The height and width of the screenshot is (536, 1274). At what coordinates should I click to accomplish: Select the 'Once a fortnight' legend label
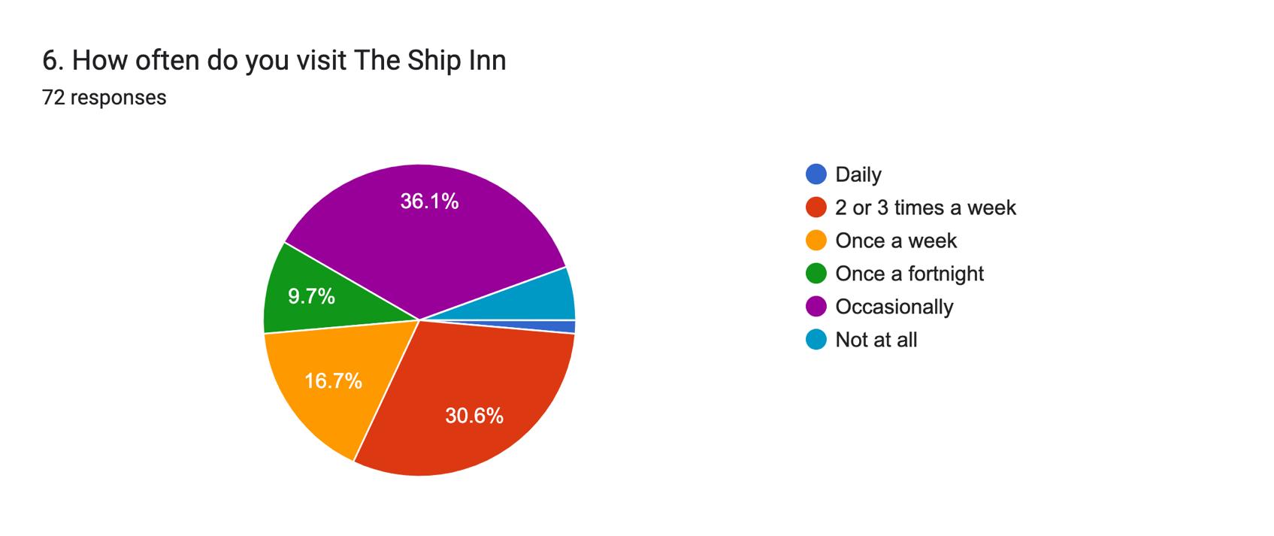point(909,274)
